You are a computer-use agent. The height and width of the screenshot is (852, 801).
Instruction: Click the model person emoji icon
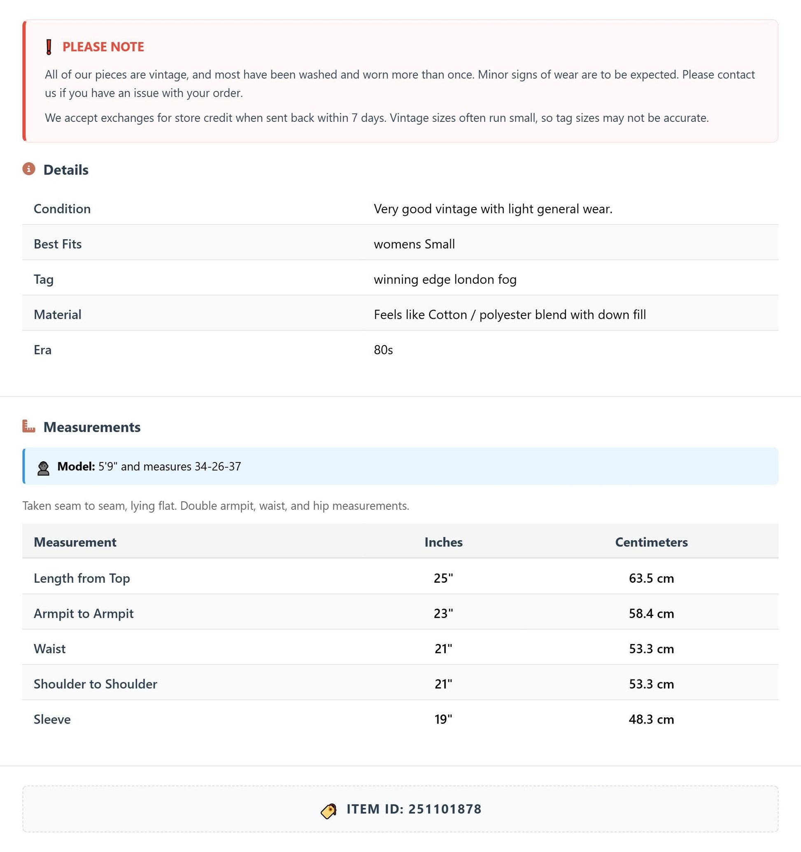(43, 468)
